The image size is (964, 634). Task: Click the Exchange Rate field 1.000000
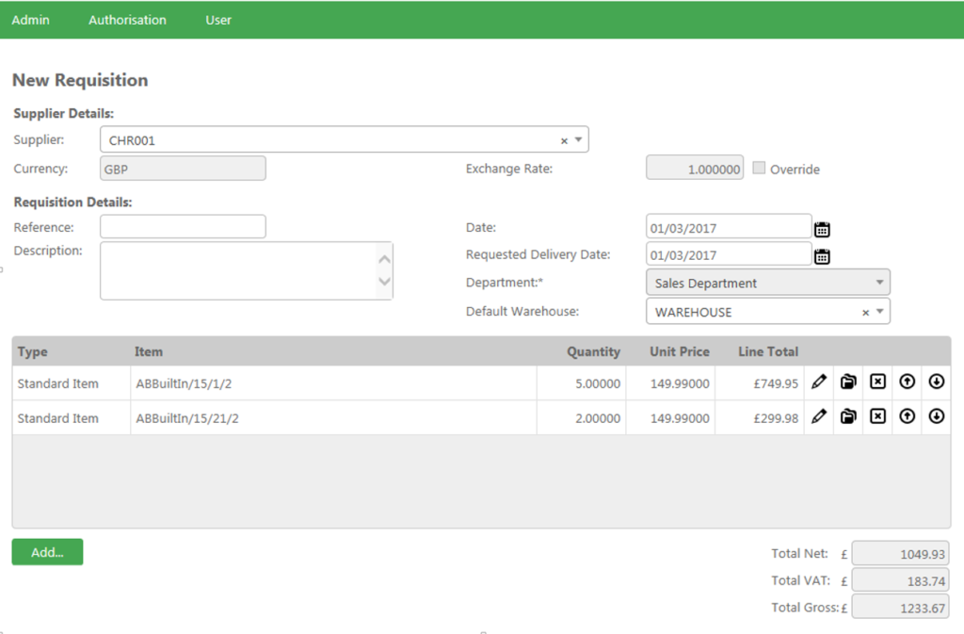(695, 168)
